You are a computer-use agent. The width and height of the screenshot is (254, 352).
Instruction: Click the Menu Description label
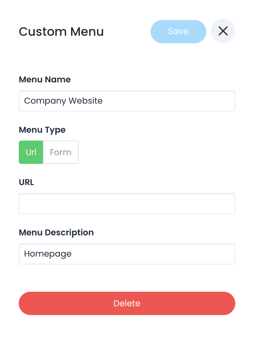(x=56, y=233)
